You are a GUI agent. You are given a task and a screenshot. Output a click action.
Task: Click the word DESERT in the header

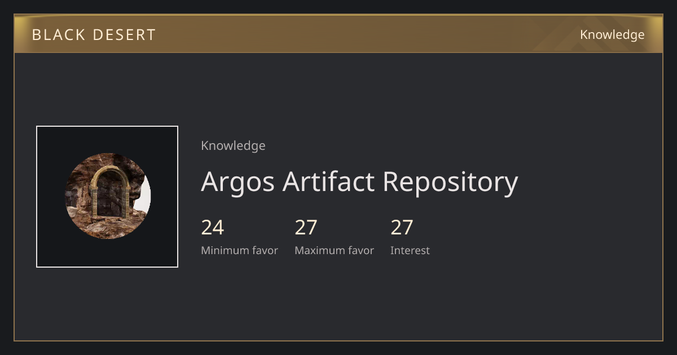pos(124,35)
